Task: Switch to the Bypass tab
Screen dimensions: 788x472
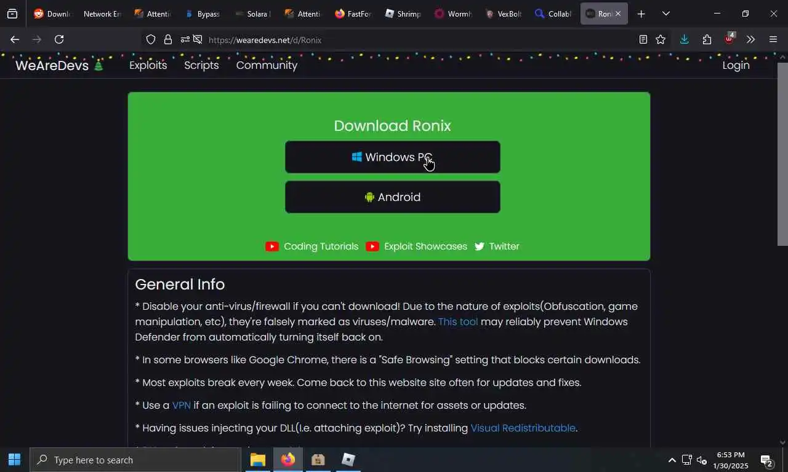Action: pos(202,14)
